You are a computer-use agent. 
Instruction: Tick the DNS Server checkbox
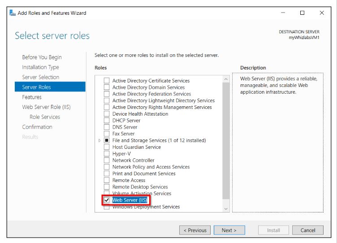107,127
